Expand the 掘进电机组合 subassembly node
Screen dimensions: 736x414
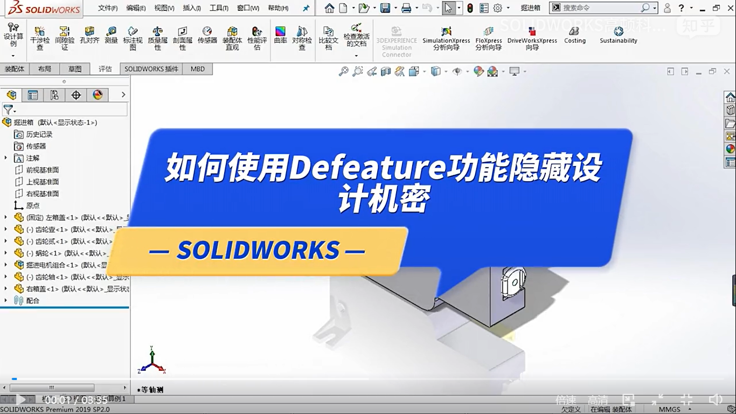(6, 265)
